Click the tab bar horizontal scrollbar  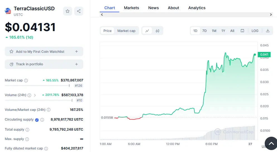pyautogui.click(x=186, y=15)
